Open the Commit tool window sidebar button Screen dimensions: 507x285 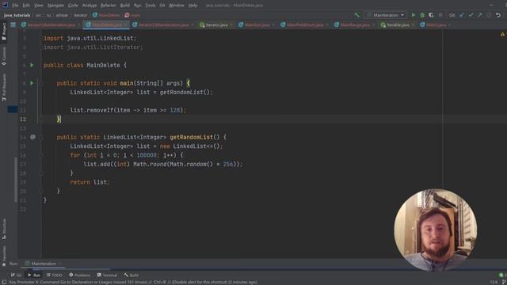coord(4,56)
